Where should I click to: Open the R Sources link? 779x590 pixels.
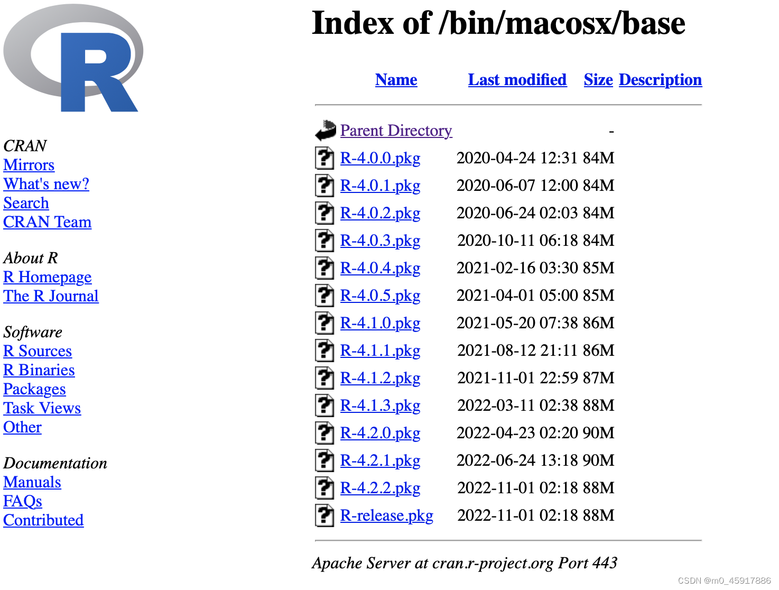(x=38, y=351)
